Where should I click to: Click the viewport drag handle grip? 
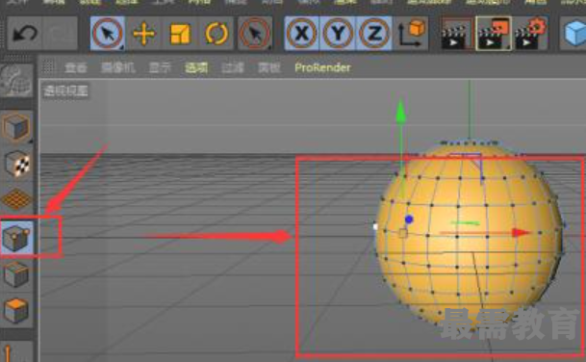tap(48, 67)
